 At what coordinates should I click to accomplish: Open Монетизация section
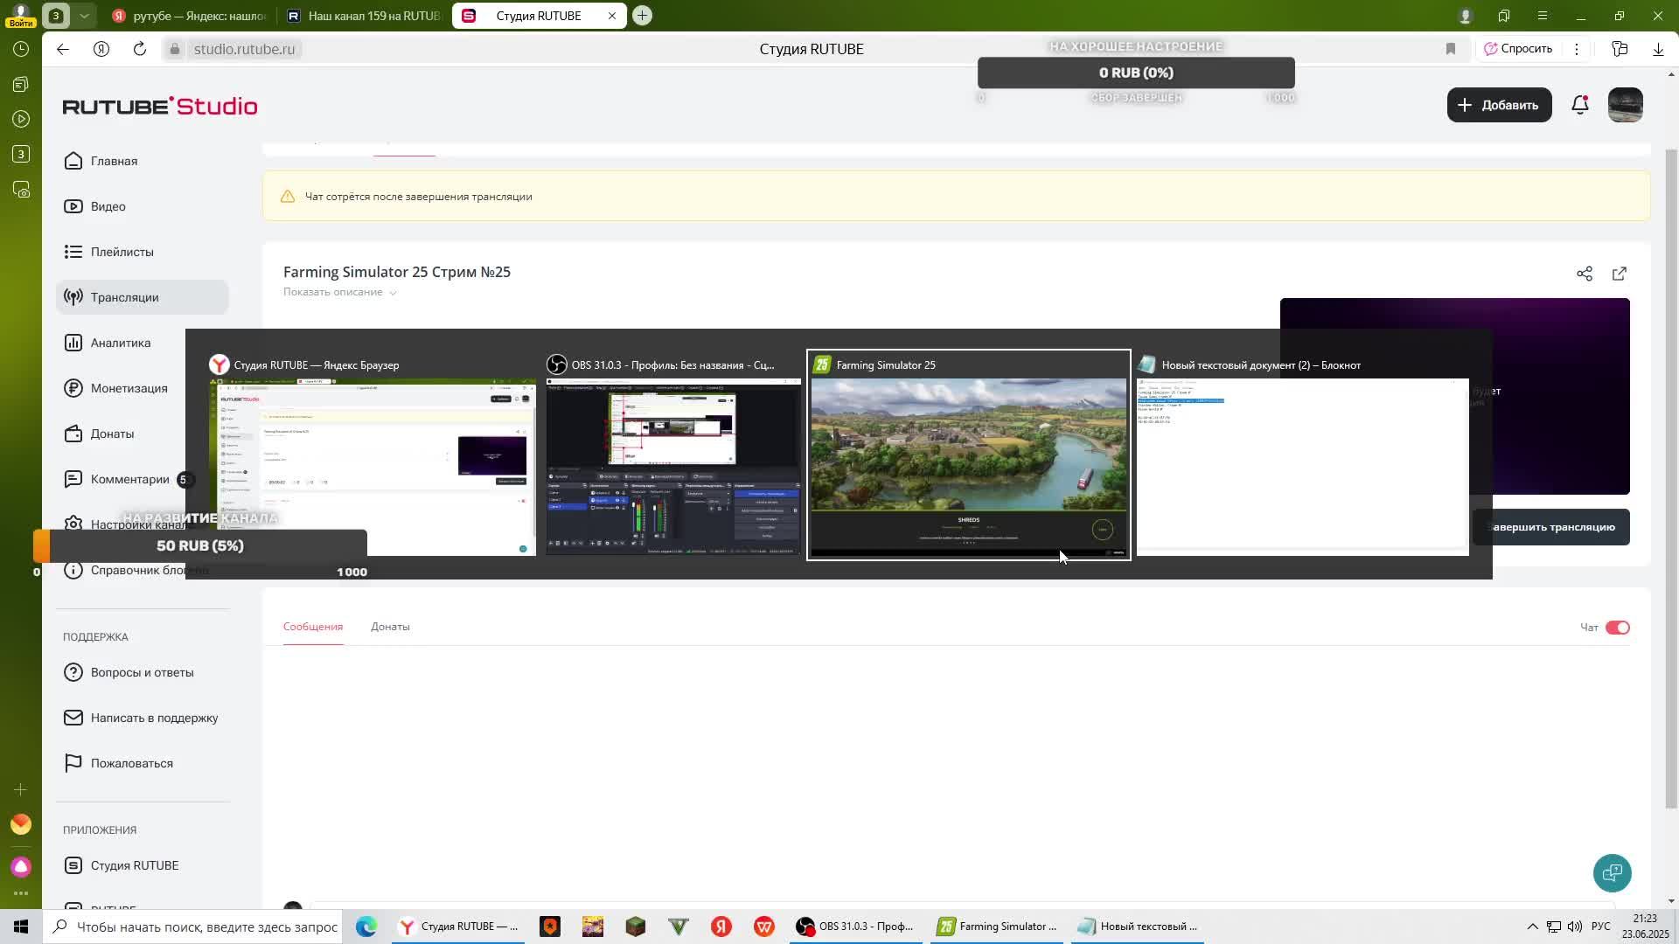pos(129,388)
